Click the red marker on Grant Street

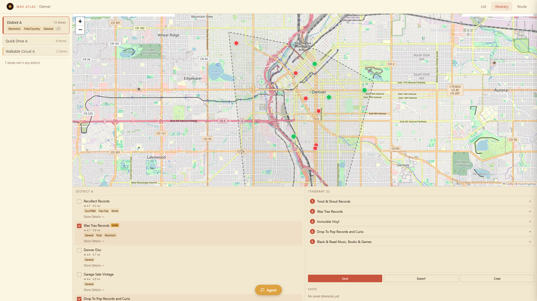pyautogui.click(x=319, y=111)
